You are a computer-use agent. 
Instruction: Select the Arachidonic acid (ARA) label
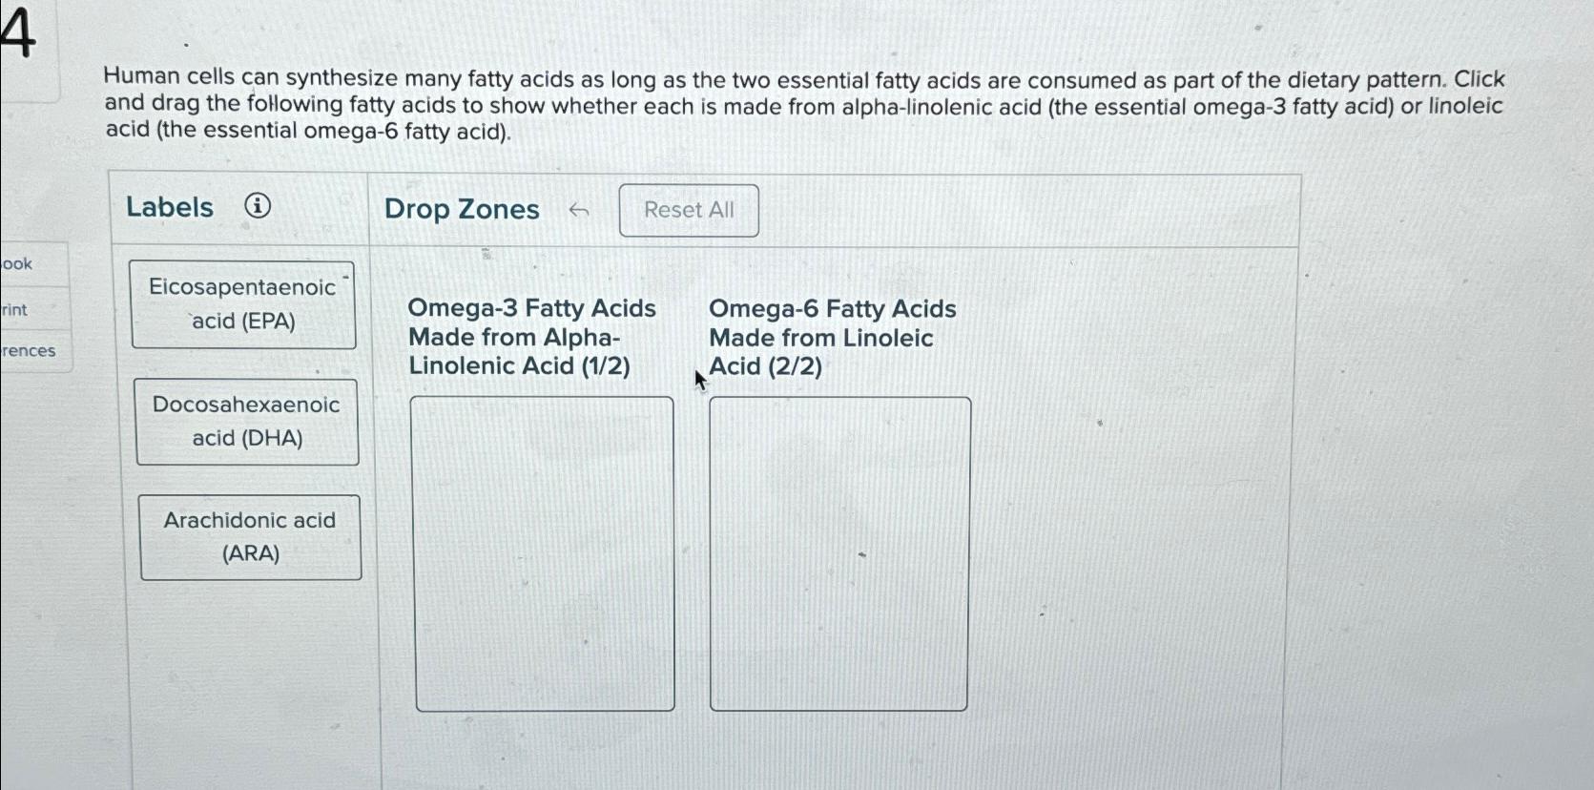(x=249, y=536)
